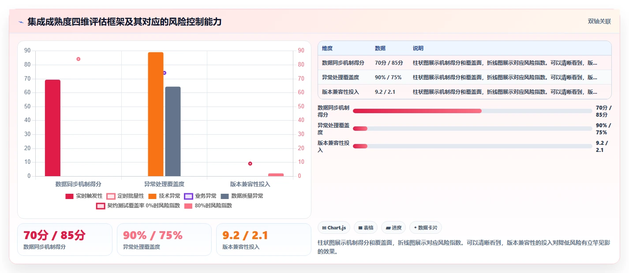Click the 数据同步机制得分 progress bar
The width and height of the screenshot is (629, 273).
[472, 111]
